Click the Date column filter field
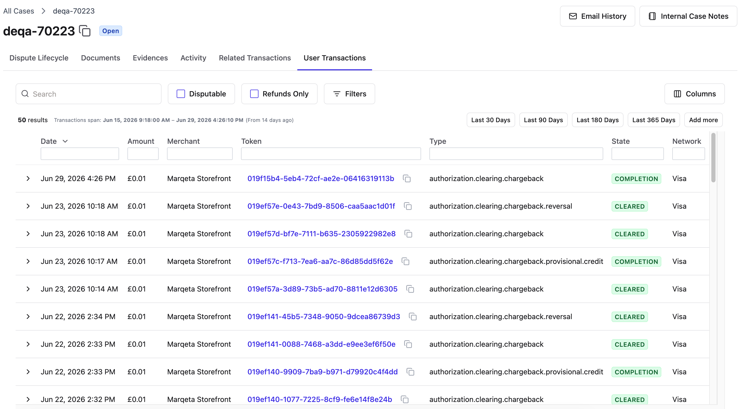This screenshot has width=740, height=409. click(x=79, y=154)
